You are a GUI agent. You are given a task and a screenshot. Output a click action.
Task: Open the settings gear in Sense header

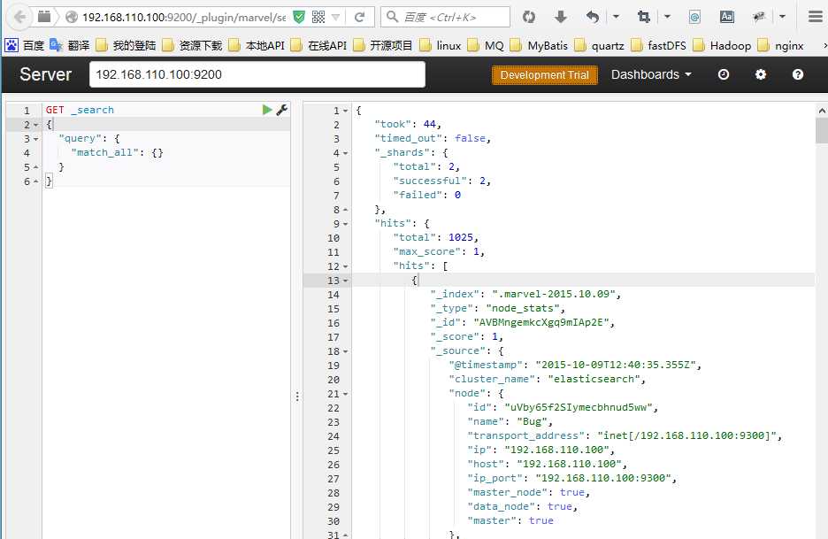[x=761, y=74]
